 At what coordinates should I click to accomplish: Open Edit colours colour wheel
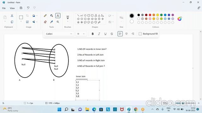pos(180,19)
